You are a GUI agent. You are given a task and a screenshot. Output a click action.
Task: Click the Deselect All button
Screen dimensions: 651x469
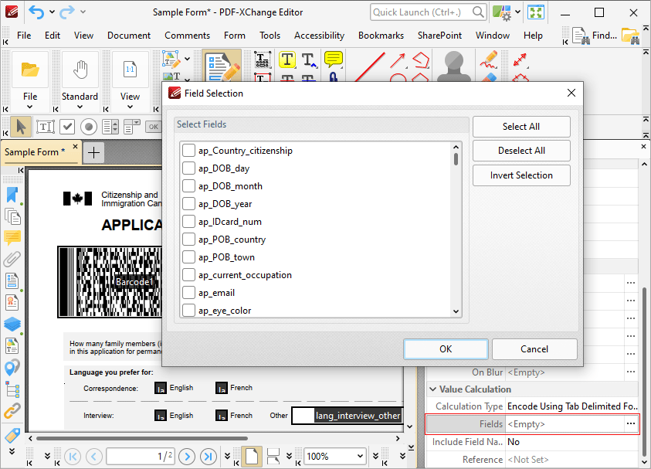[x=521, y=151]
